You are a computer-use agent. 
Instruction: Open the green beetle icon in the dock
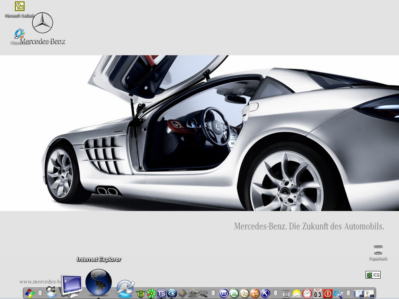pyautogui.click(x=141, y=294)
